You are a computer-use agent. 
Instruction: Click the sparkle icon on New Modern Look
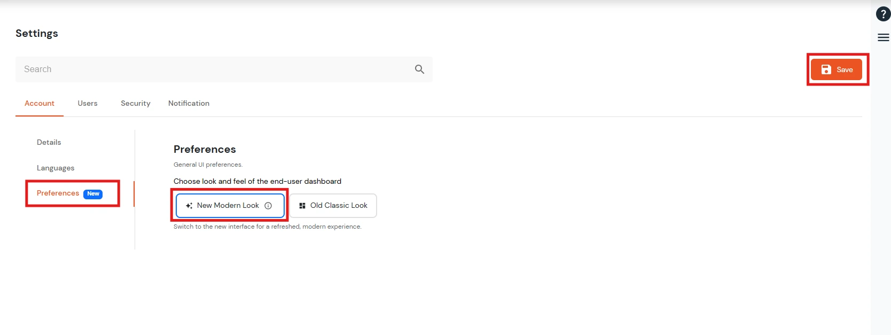tap(189, 206)
